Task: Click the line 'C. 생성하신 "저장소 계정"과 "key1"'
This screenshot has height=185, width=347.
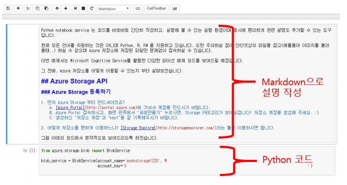Action: [114, 118]
